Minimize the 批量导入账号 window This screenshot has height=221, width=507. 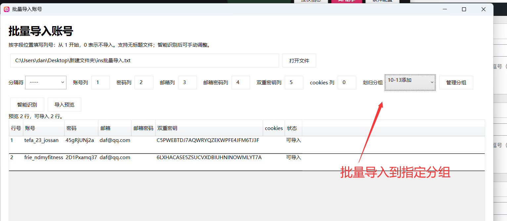click(x=444, y=9)
